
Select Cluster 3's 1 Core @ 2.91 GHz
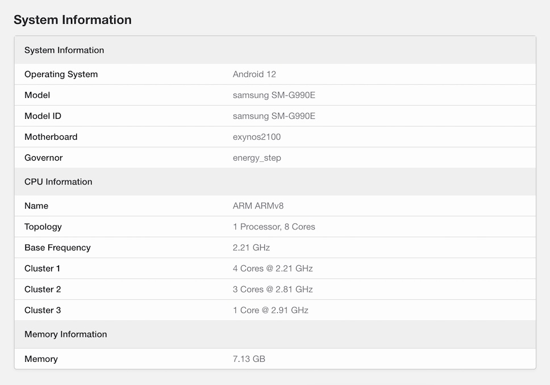point(270,310)
